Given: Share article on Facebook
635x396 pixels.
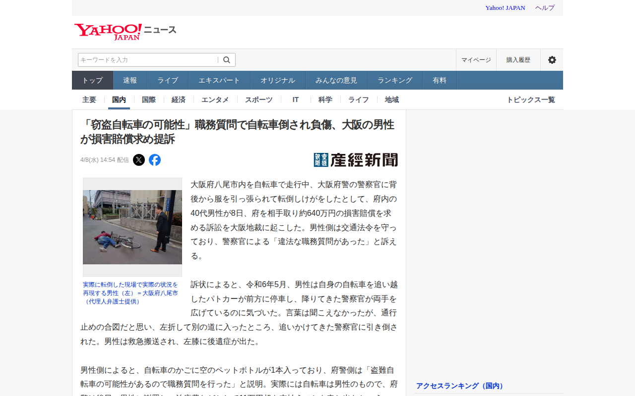Looking at the screenshot, I should click(x=155, y=160).
